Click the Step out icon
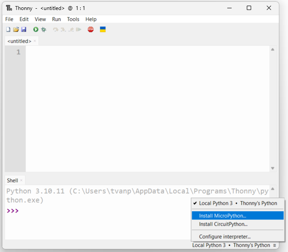The width and height of the screenshot is (288, 252). tap(71, 30)
